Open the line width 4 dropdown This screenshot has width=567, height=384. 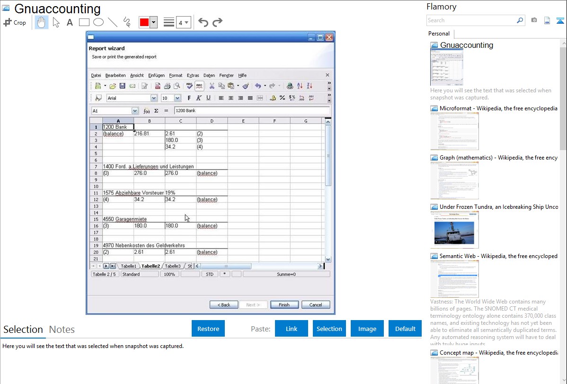(183, 22)
